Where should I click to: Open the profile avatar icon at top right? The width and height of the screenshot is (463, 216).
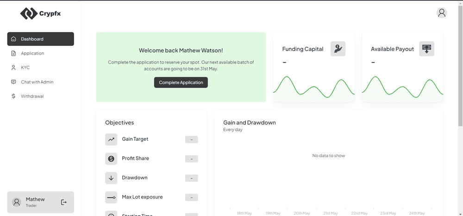click(442, 13)
